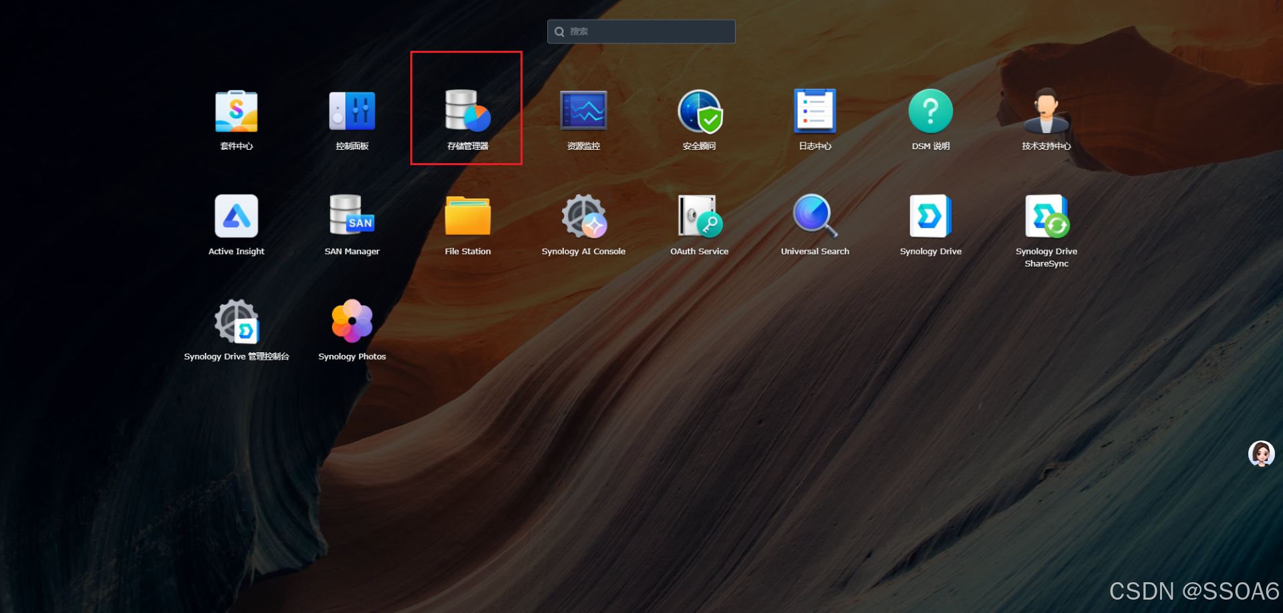The image size is (1283, 613).
Task: Open File Station folder icon
Action: pos(468,216)
